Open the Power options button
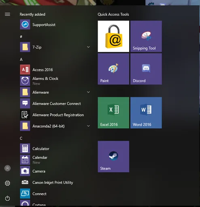The image size is (200, 207). (7, 198)
